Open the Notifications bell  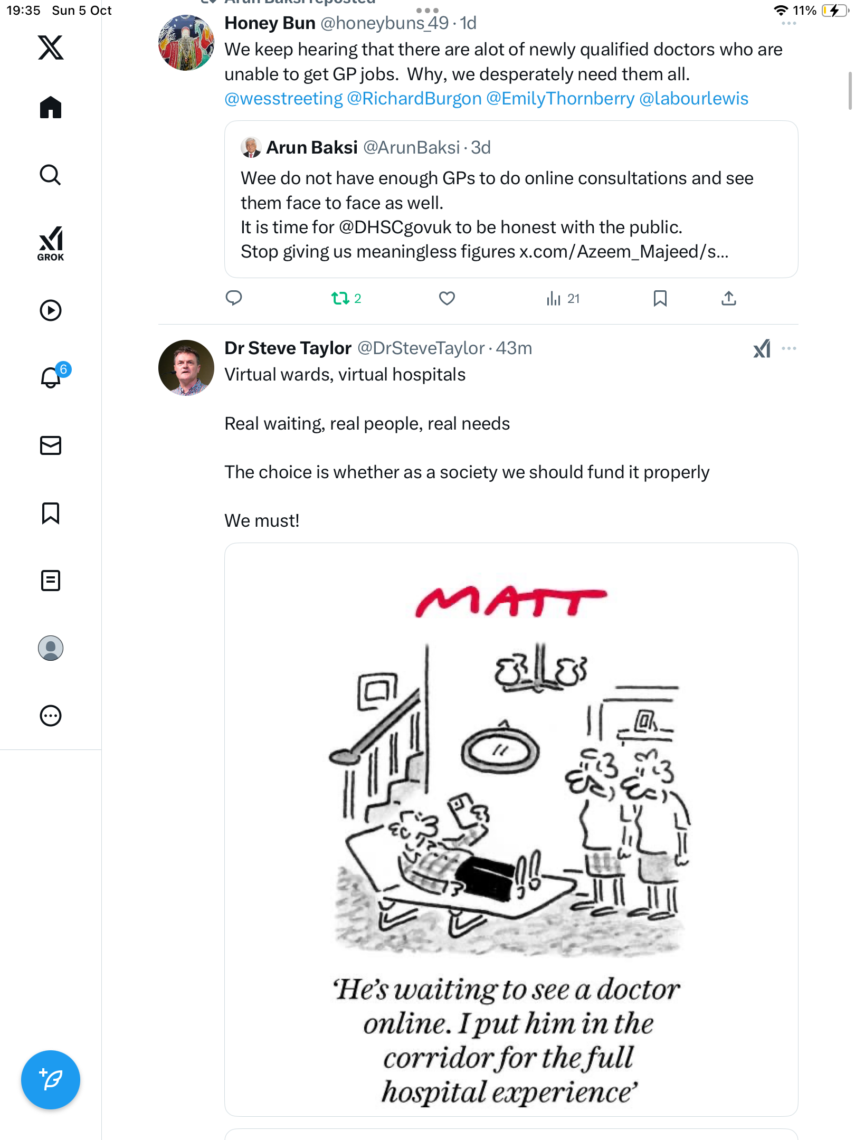[51, 377]
